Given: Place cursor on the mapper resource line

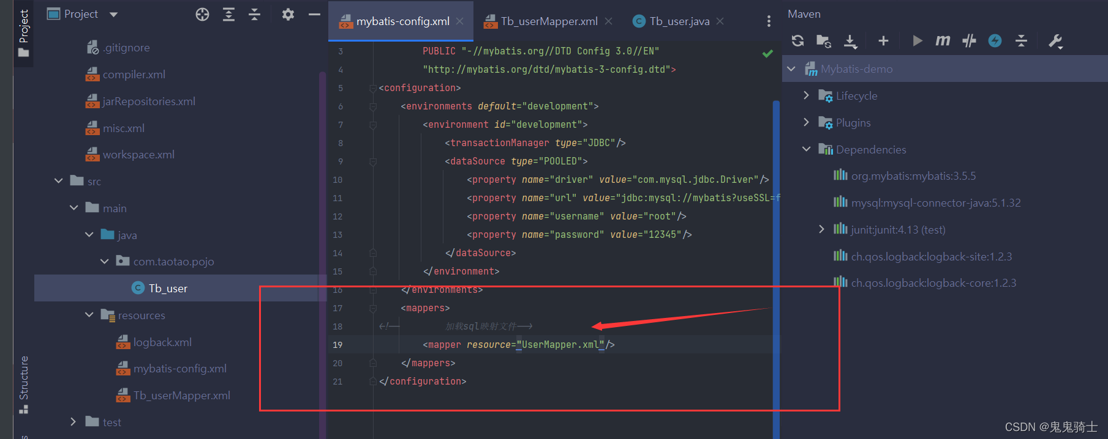Looking at the screenshot, I should tap(518, 345).
